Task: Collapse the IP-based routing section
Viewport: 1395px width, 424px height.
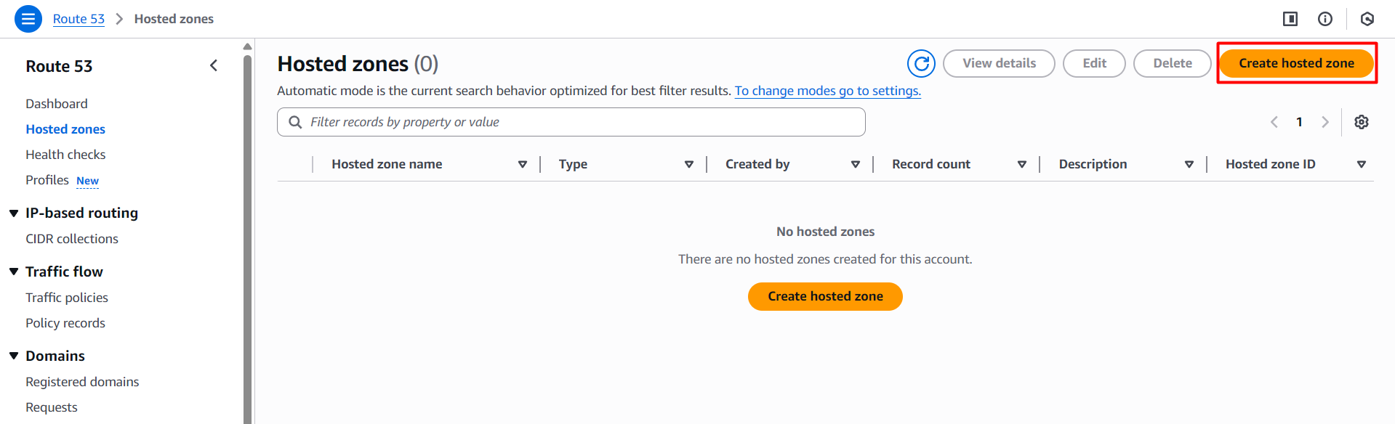Action: 14,213
